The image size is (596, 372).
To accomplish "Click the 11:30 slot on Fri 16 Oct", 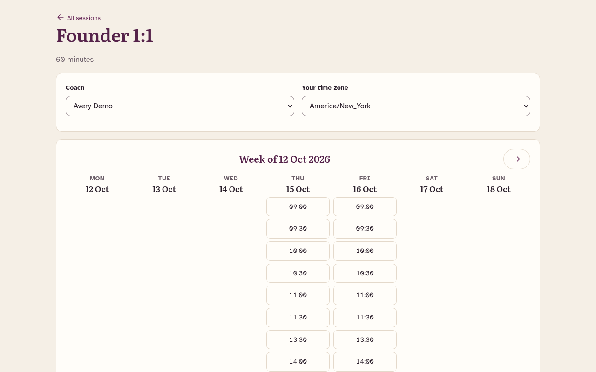I will tap(365, 318).
